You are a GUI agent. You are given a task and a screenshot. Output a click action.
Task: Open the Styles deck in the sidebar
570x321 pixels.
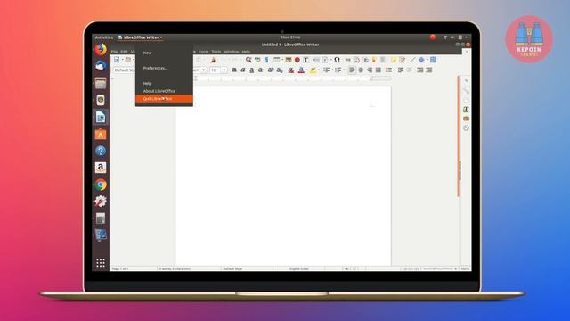pos(466,109)
